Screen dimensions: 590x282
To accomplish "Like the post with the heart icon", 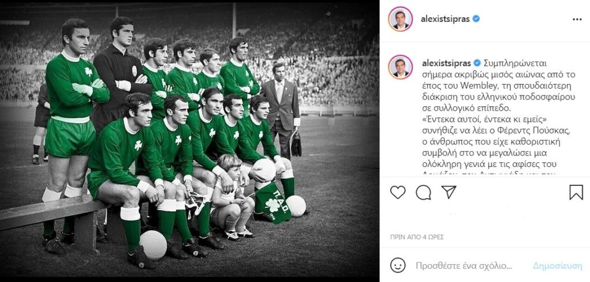I will point(398,192).
